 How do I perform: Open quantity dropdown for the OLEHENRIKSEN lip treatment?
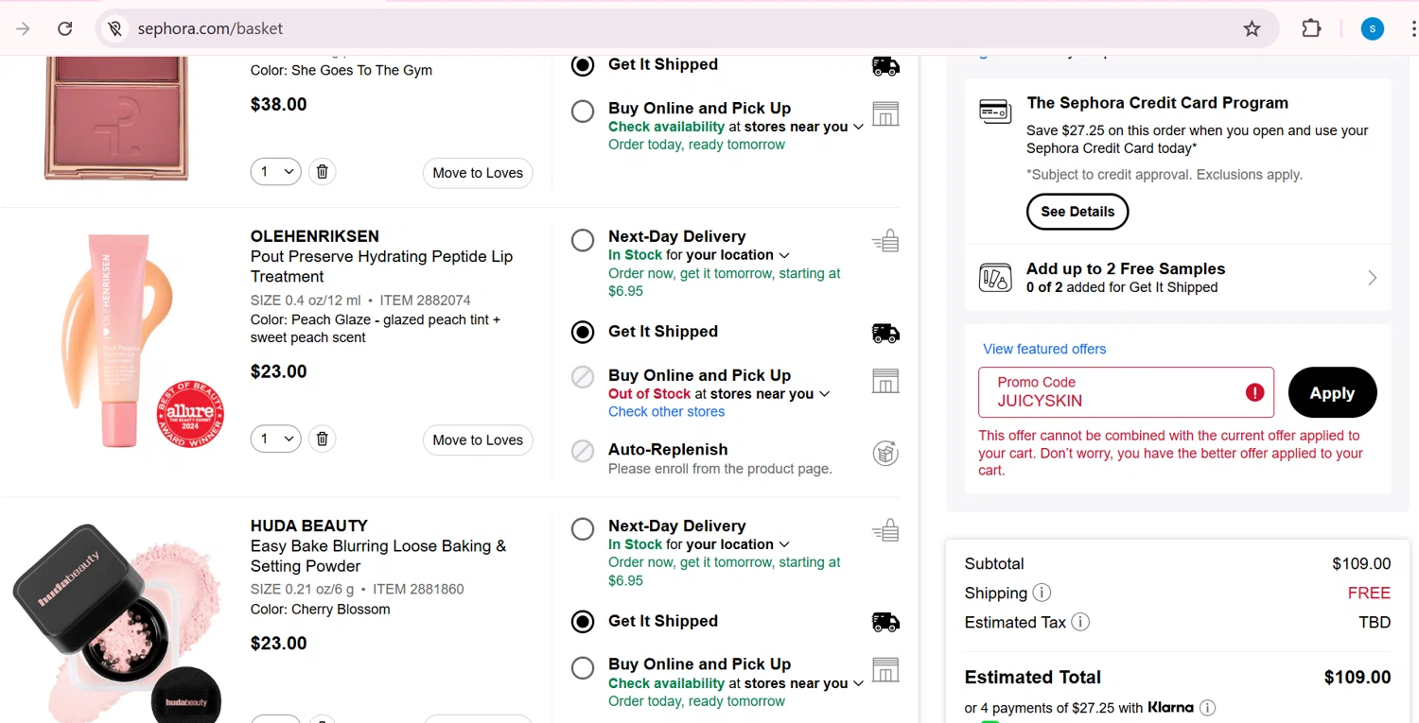[275, 439]
